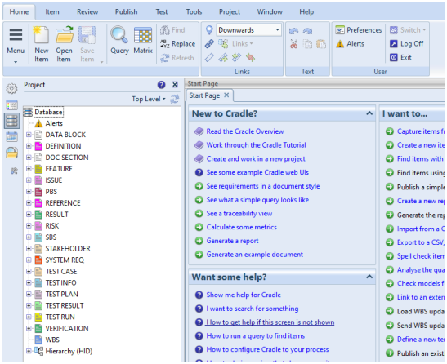Image resolution: width=447 pixels, height=364 pixels.
Task: Select the WBS tree item
Action: [47, 340]
